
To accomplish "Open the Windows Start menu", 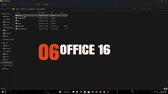I will coord(60,92).
